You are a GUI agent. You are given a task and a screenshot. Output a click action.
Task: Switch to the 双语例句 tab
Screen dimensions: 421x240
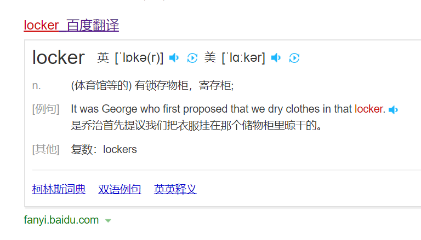coord(120,190)
